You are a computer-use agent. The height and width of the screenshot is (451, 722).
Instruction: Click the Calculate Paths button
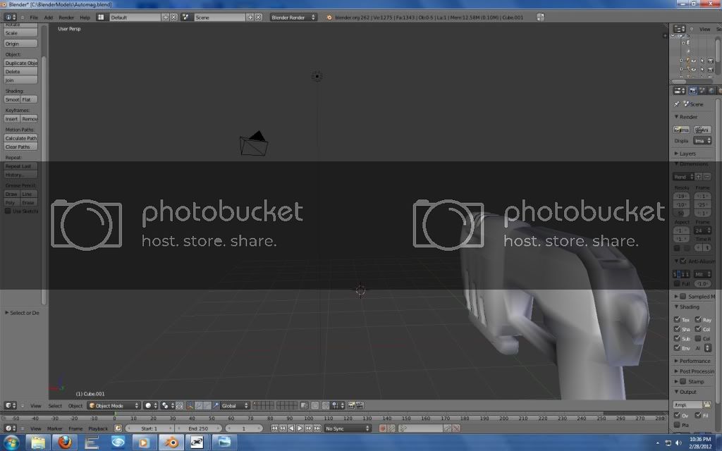coord(21,138)
